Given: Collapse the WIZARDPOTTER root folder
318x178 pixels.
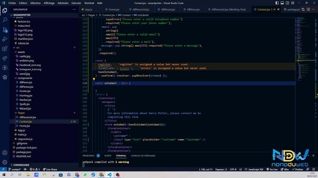Looking at the screenshot, I should (x=11, y=15).
